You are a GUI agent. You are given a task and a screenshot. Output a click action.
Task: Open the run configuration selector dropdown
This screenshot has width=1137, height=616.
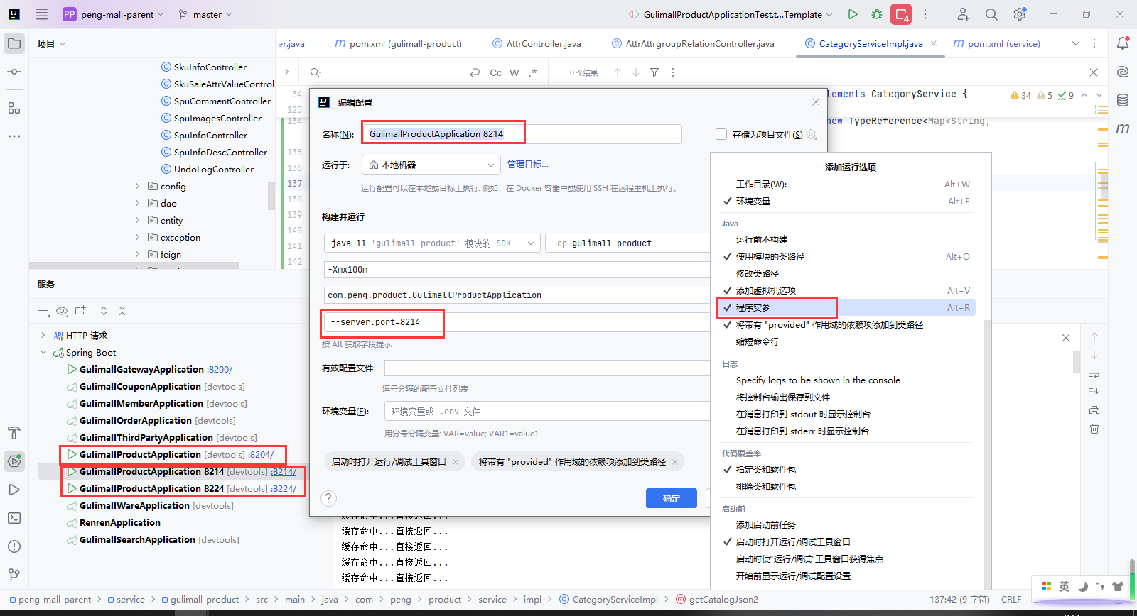(x=732, y=14)
